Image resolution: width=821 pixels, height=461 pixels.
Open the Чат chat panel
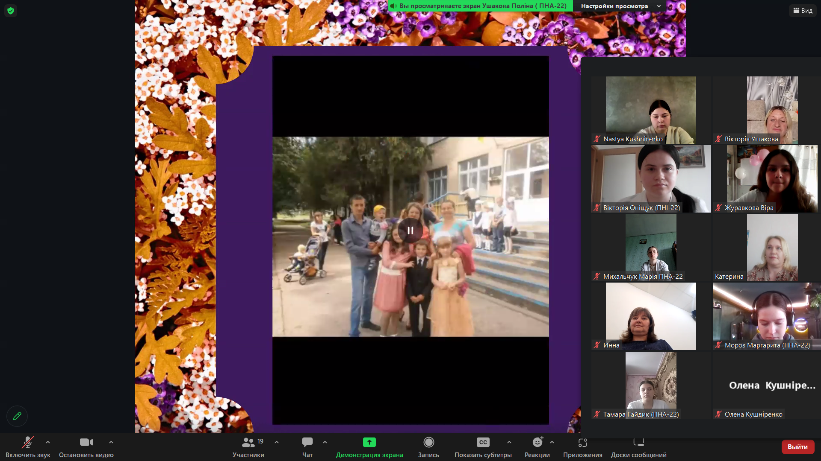pos(307,446)
